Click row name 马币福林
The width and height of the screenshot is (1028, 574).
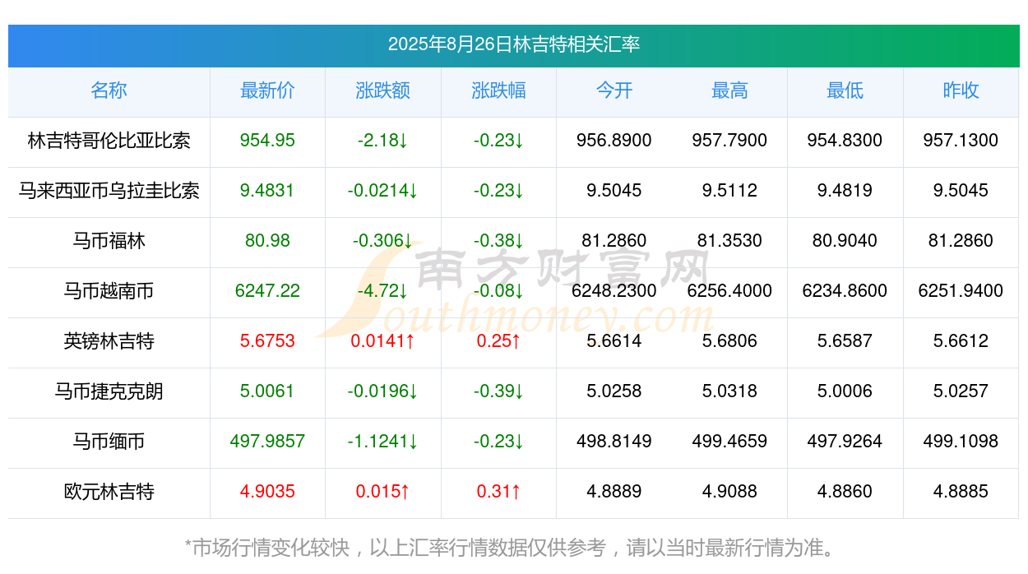point(109,241)
